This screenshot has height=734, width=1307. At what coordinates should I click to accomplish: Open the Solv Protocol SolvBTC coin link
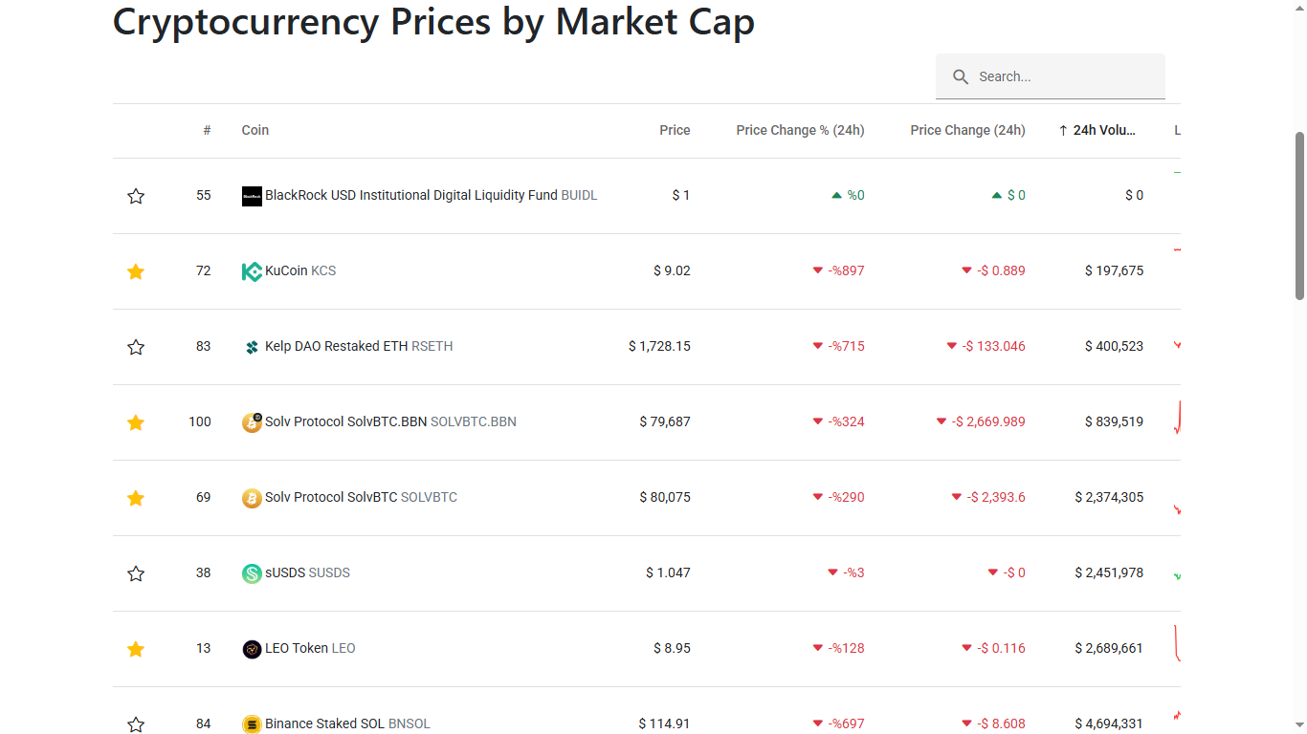click(331, 497)
